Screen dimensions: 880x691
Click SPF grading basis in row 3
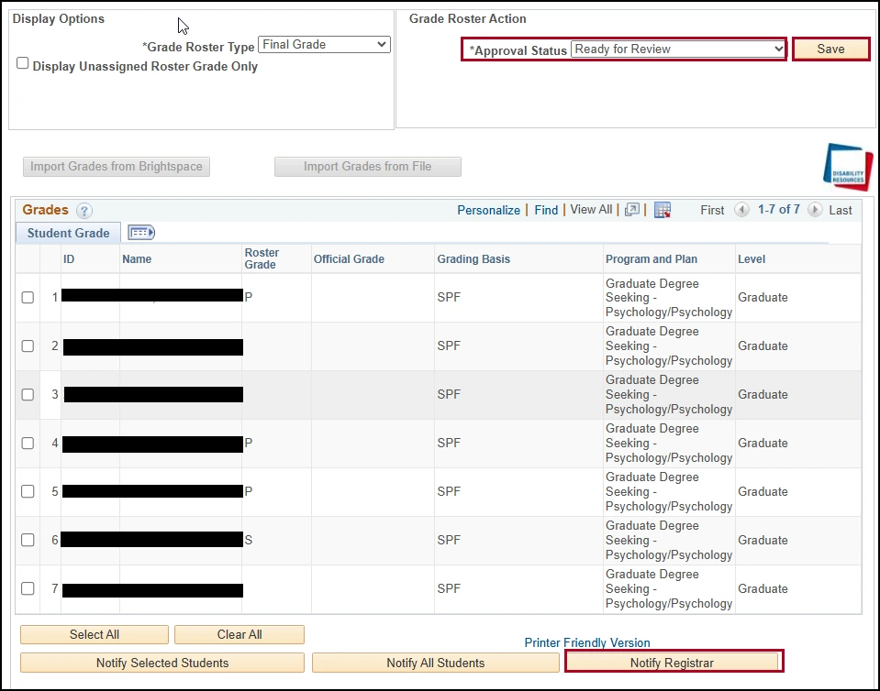tap(449, 395)
